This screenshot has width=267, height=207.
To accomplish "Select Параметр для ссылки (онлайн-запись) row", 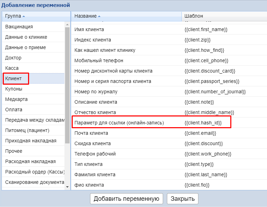I will 119,123.
